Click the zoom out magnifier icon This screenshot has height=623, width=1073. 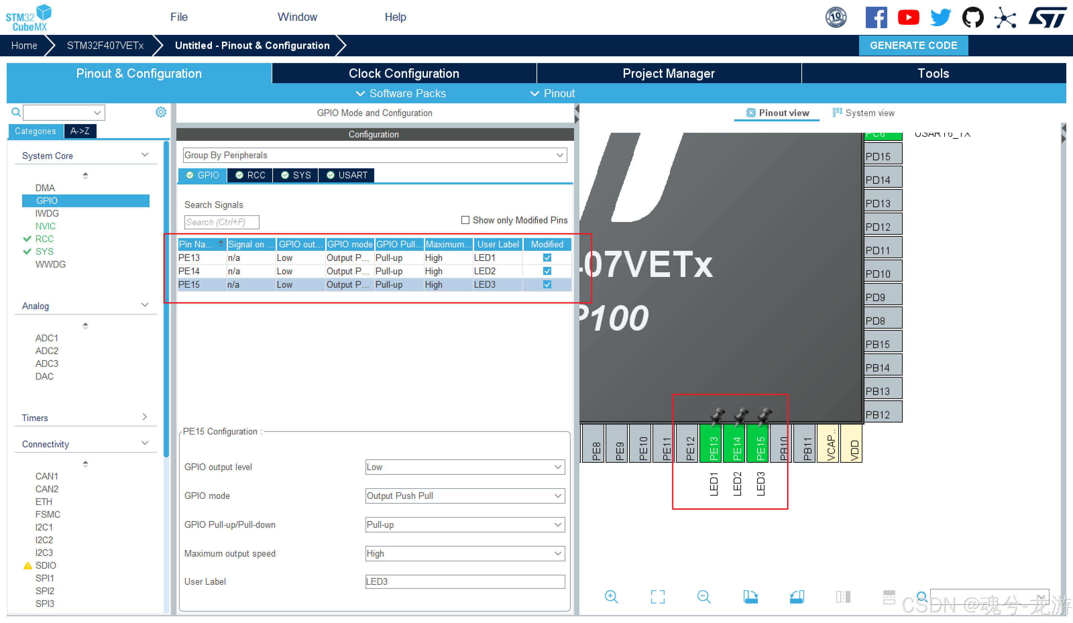click(703, 597)
